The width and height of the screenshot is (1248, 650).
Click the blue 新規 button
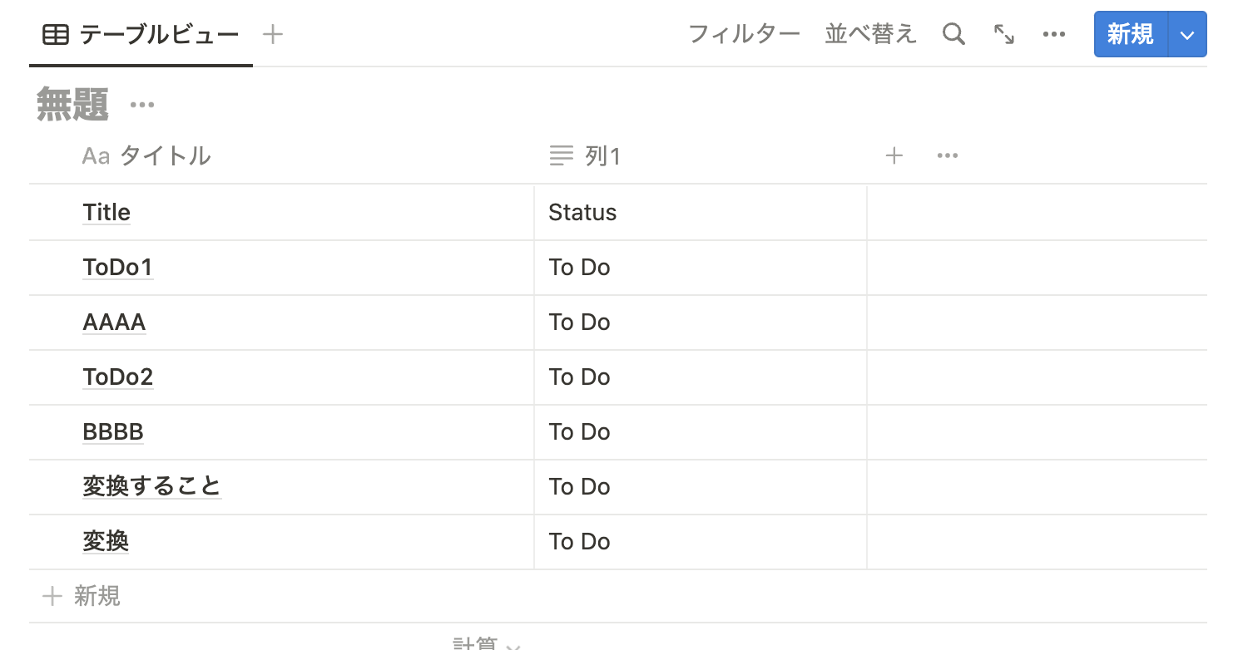(1129, 34)
